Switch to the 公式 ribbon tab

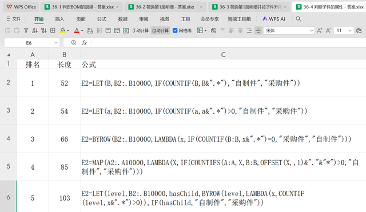[x=102, y=19]
